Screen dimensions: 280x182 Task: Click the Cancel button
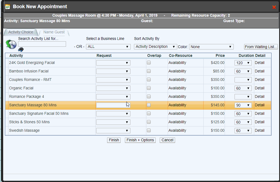pos(167,140)
